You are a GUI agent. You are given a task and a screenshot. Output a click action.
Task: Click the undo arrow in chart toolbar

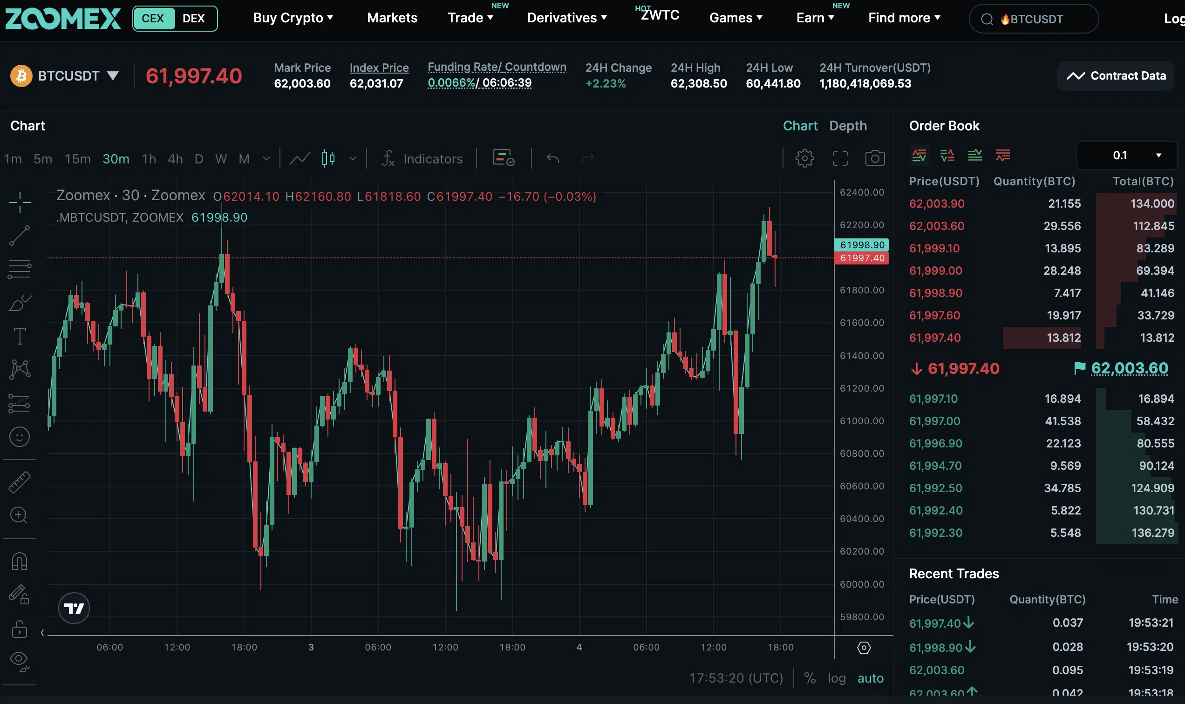coord(553,158)
